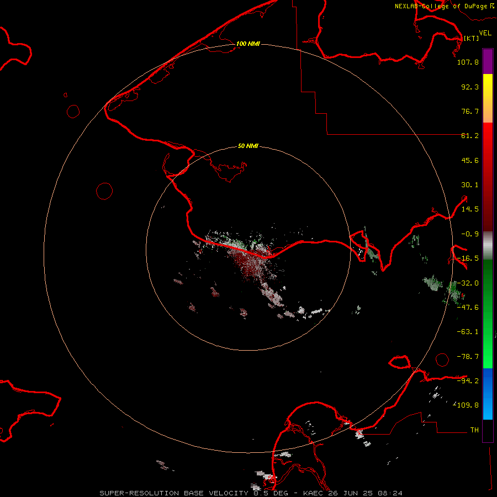This screenshot has height=497, width=497.
Task: Click the 76.7 value on velocity scale
Action: point(470,111)
